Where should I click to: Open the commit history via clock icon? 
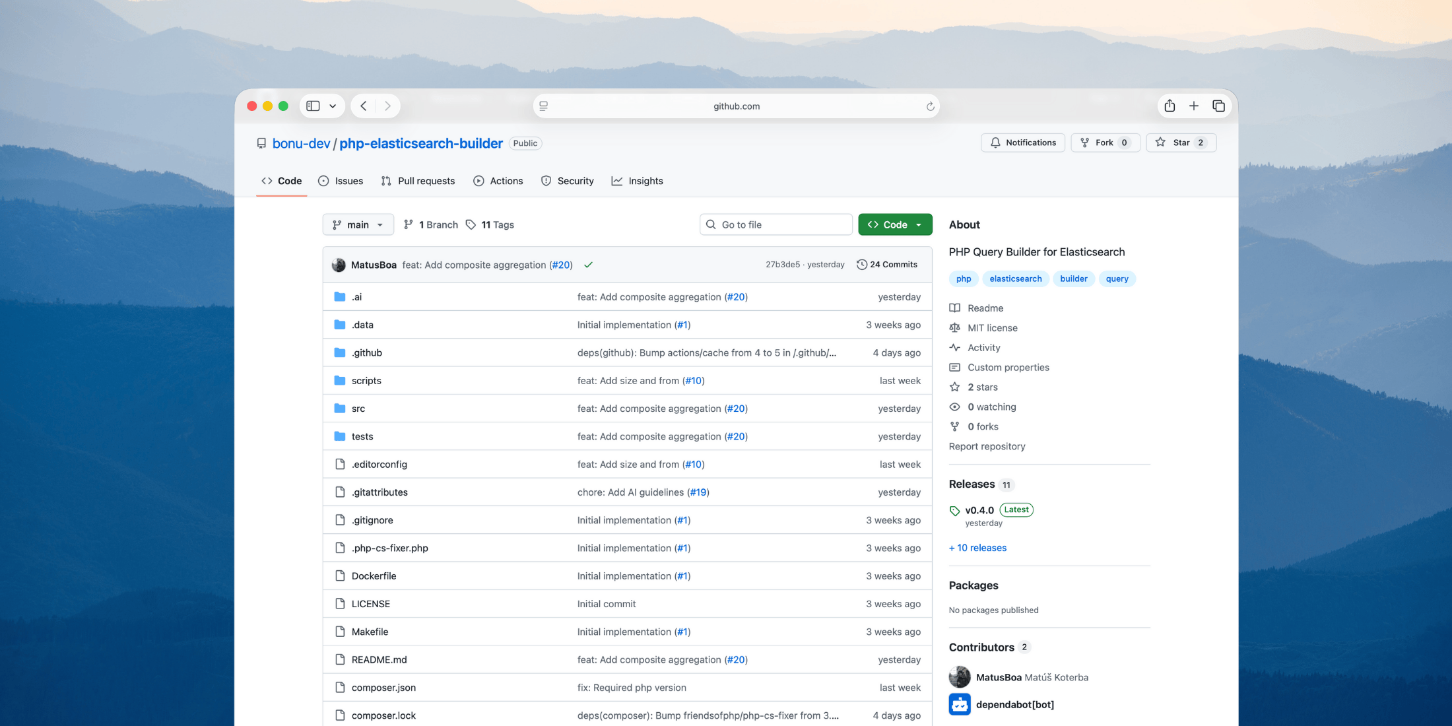861,264
